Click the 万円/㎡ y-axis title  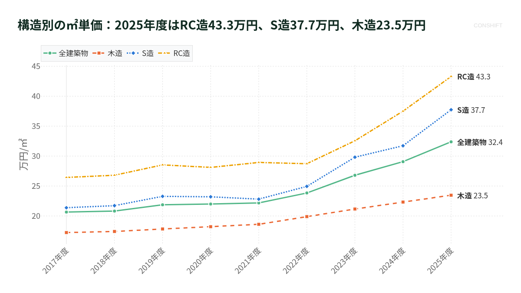pyautogui.click(x=23, y=154)
